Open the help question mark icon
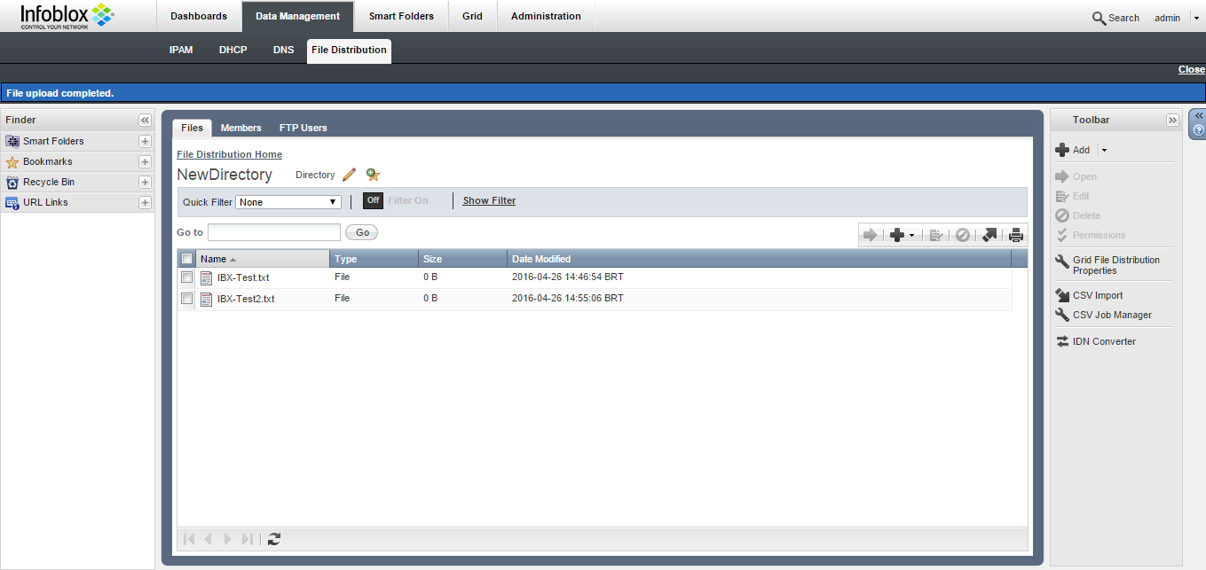The height and width of the screenshot is (570, 1206). 1198,130
